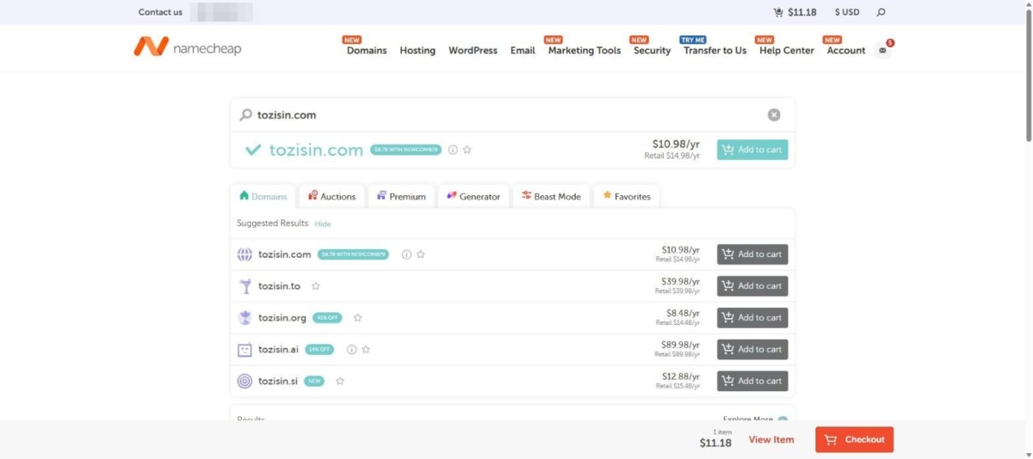This screenshot has width=1033, height=459.
Task: Open the Hosting navigation menu
Action: [x=418, y=51]
